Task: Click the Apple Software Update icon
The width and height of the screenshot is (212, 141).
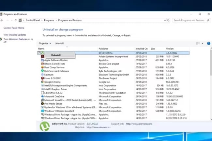Action: pyautogui.click(x=42, y=60)
